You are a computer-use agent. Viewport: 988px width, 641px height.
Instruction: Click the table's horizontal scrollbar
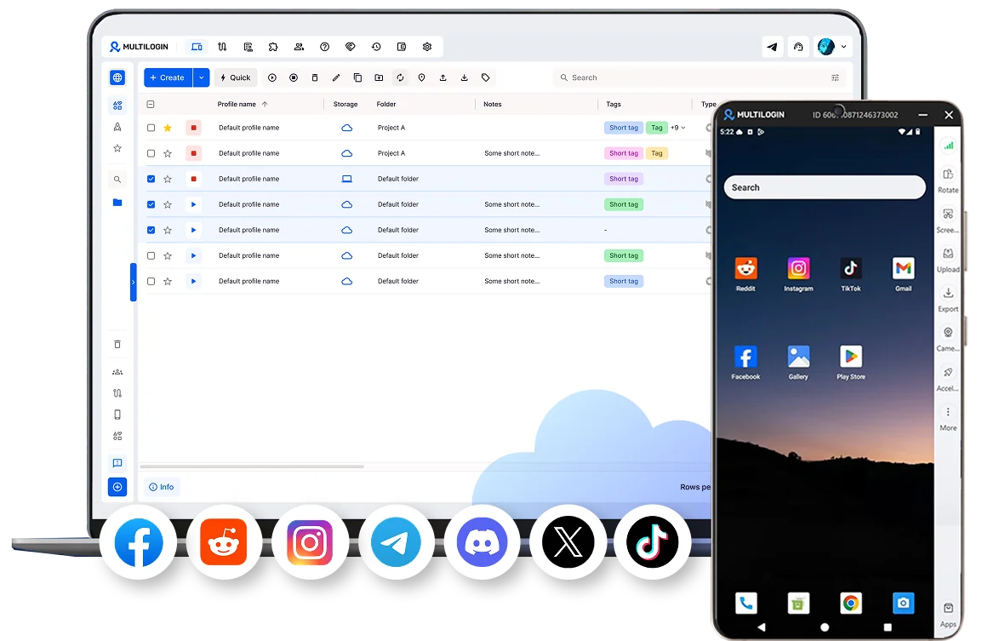[x=252, y=466]
